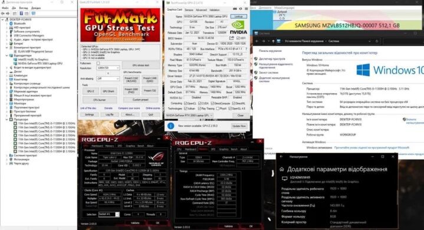Select the Bluetooth device category icon
The height and width of the screenshot is (230, 424).
[x=11, y=24]
